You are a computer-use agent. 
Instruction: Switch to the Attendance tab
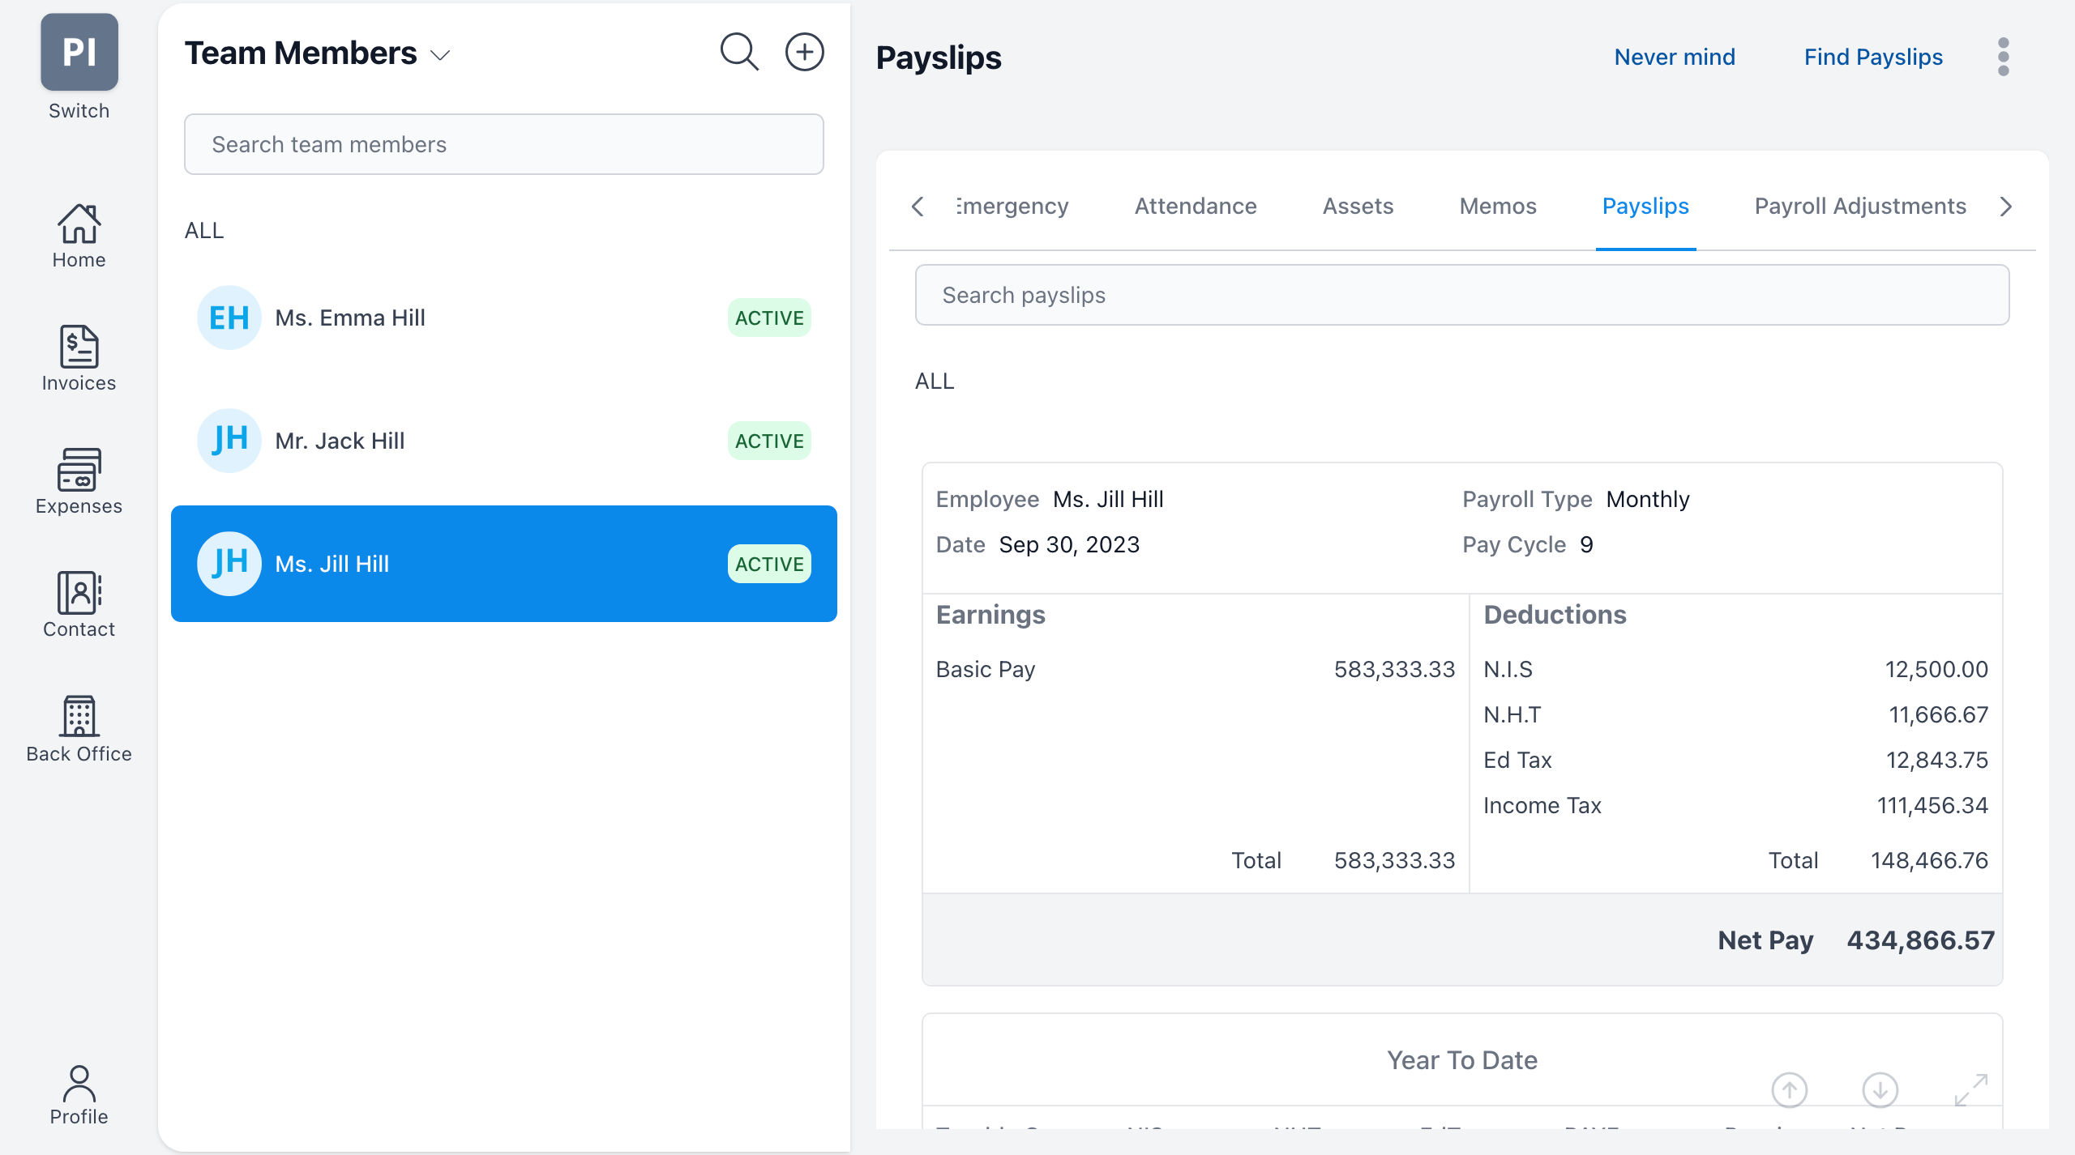point(1196,206)
